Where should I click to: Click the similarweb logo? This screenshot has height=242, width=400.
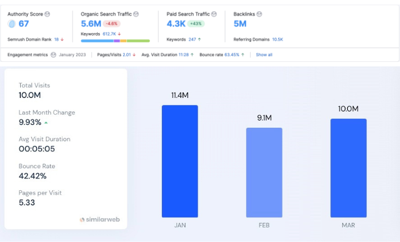pos(100,219)
